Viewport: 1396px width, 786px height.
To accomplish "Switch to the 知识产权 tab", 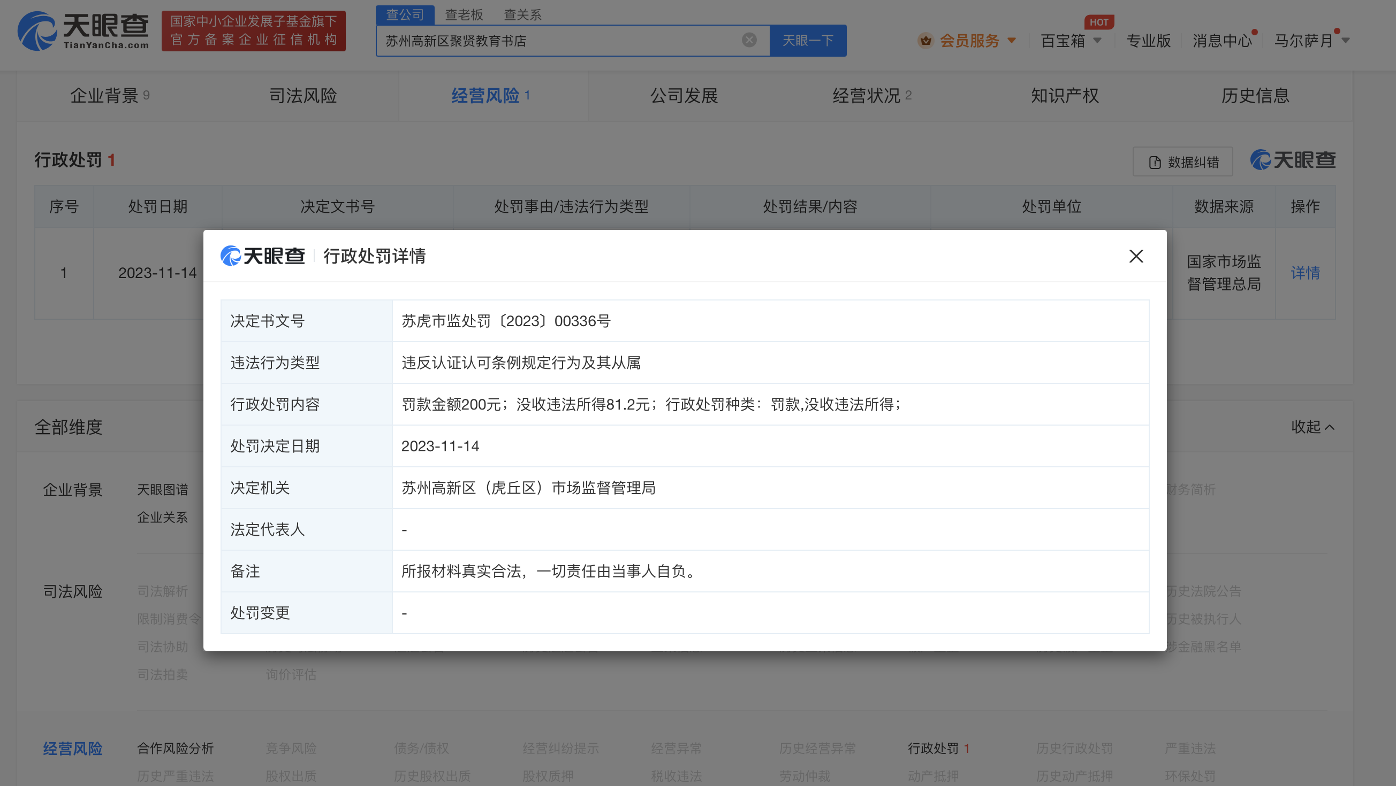I will click(1065, 96).
